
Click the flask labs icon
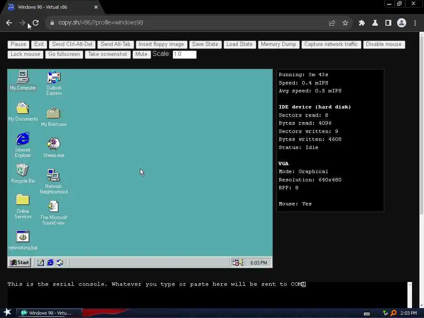375,23
